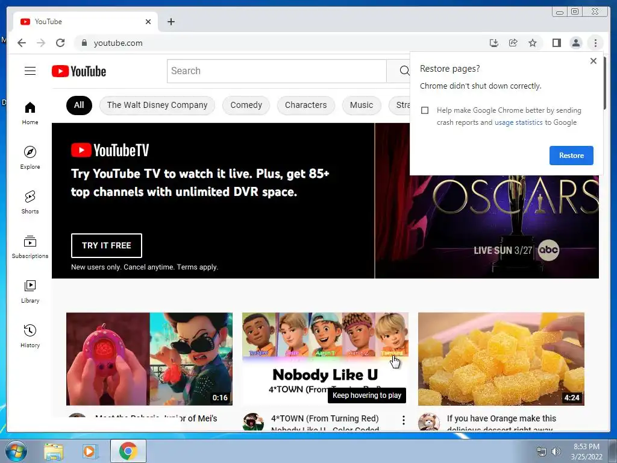Viewport: 617px width, 463px height.
Task: Click the YouTube page vertical scrollbar
Action: 605,83
